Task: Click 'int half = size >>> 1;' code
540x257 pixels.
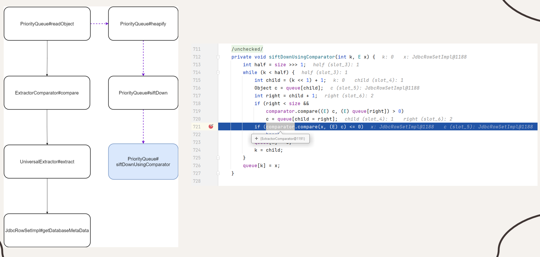Action: click(274, 65)
